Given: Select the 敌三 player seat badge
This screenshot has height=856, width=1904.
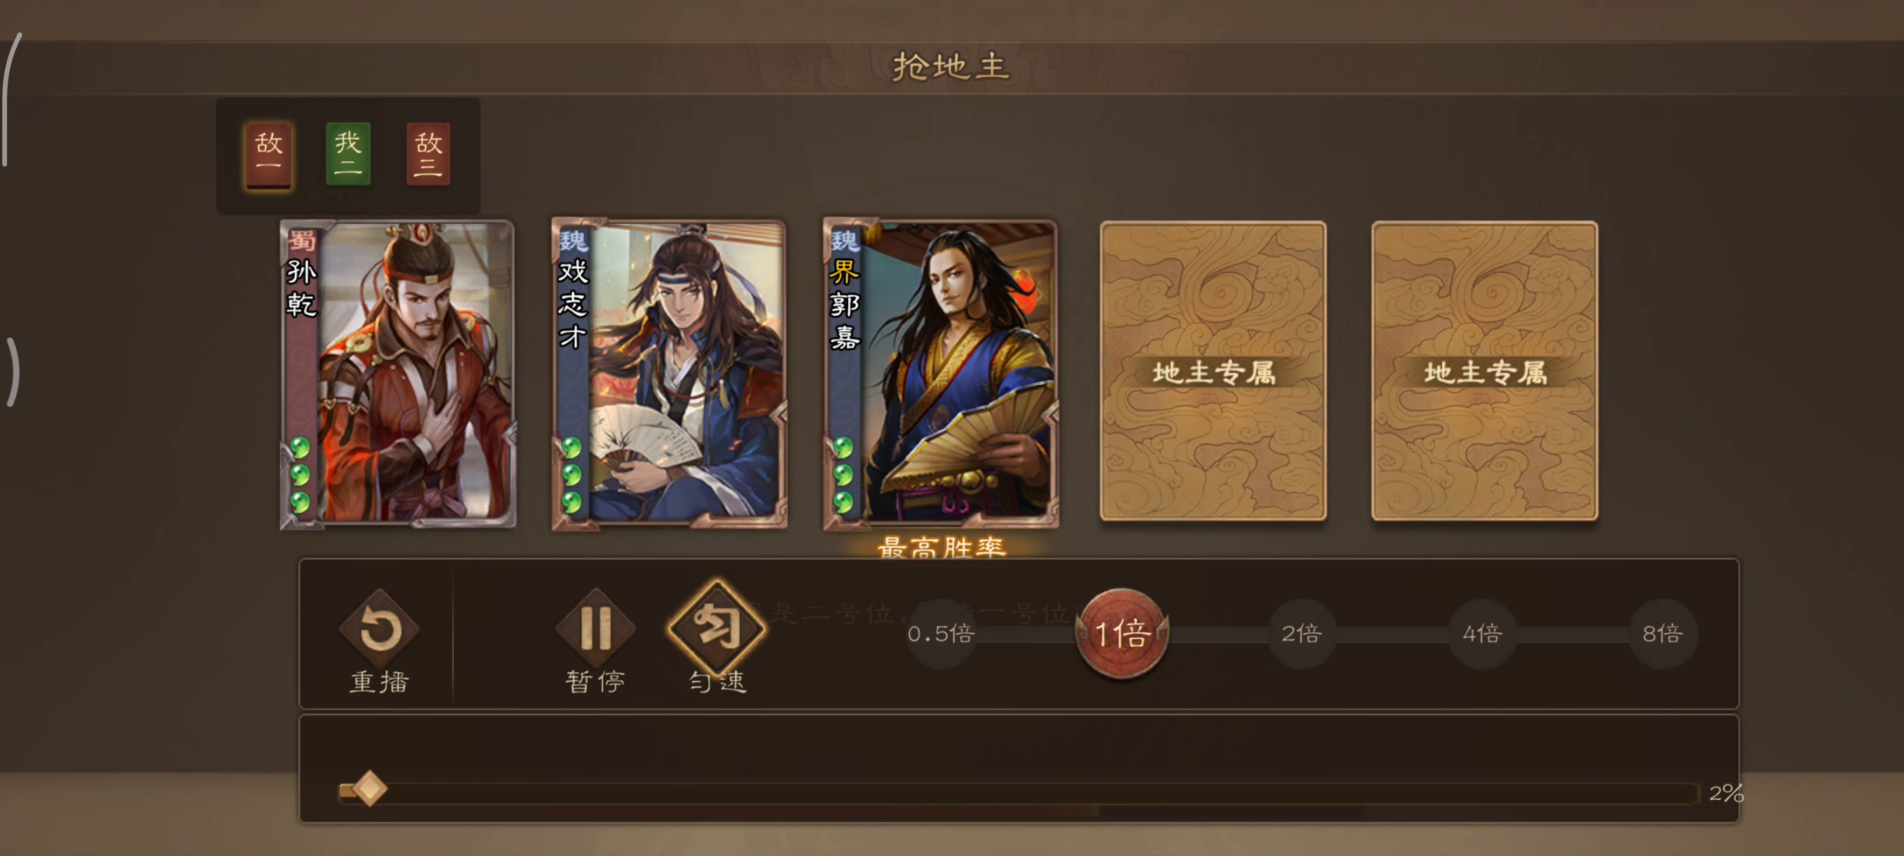Looking at the screenshot, I should point(429,154).
